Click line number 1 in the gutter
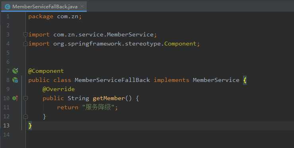The width and height of the screenshot is (294, 148). tap(8, 16)
